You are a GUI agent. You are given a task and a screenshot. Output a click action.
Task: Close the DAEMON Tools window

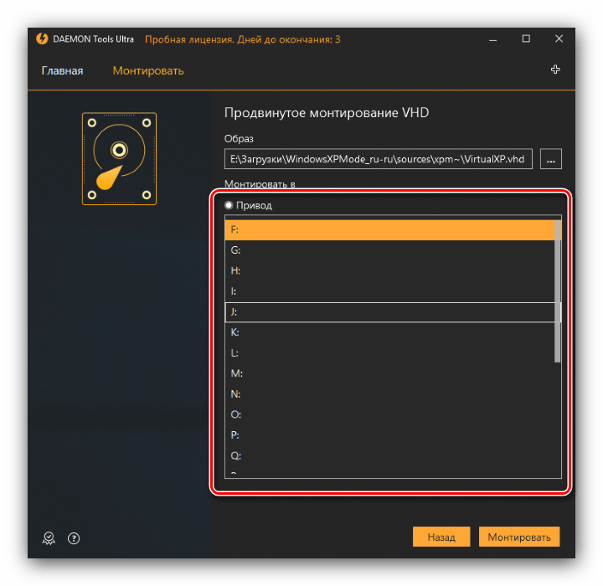(559, 39)
